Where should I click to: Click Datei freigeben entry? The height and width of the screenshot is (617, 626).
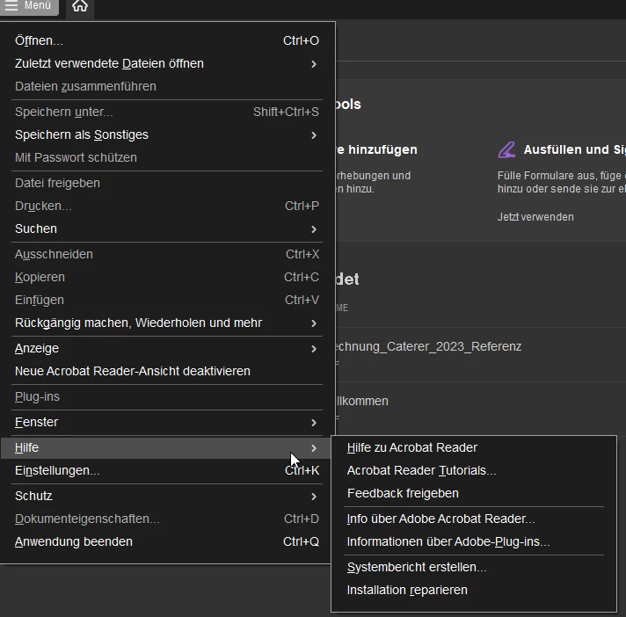coord(167,183)
